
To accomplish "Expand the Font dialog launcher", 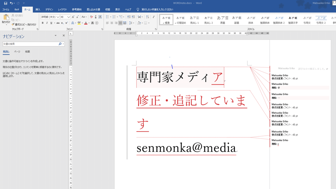I will click(x=102, y=29).
